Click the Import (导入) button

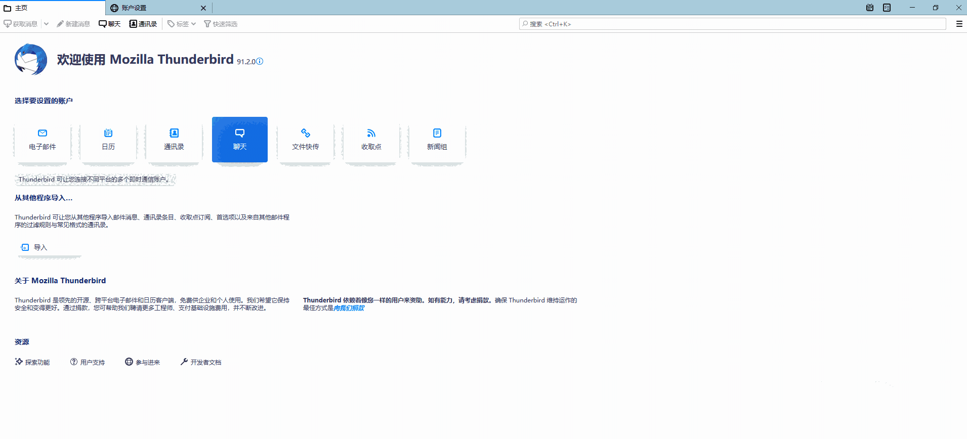50,247
